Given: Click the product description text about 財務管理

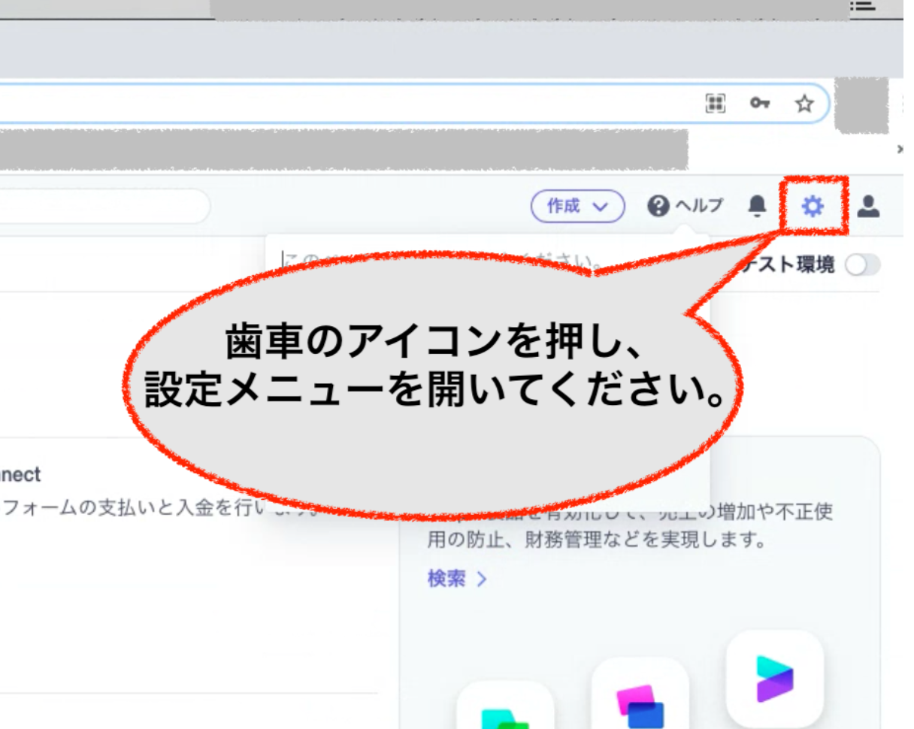Looking at the screenshot, I should (x=594, y=539).
